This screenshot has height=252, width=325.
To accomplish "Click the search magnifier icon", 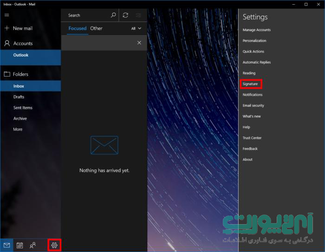I will tap(113, 15).
